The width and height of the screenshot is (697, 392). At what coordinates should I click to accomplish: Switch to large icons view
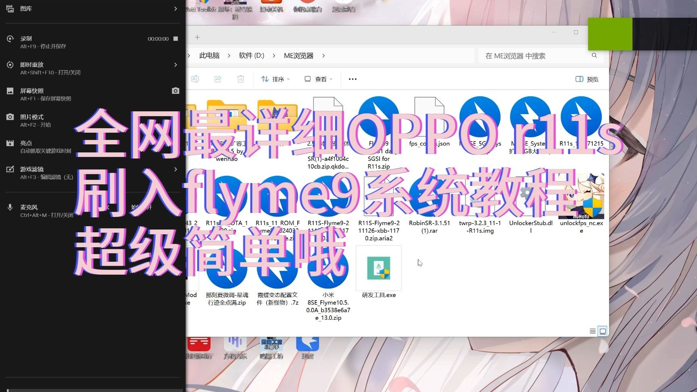pos(603,331)
